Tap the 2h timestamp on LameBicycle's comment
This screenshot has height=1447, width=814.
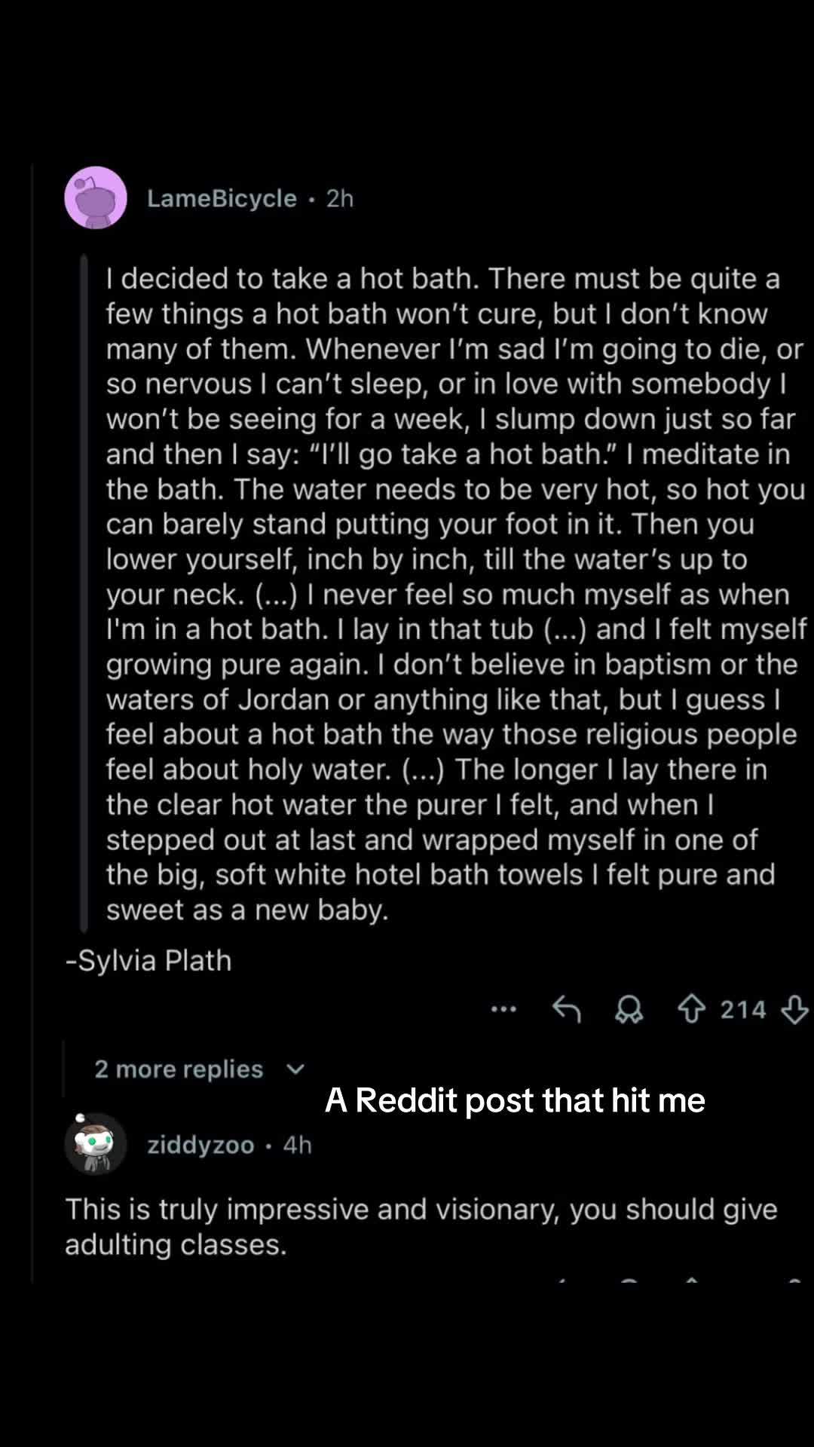[x=340, y=198]
